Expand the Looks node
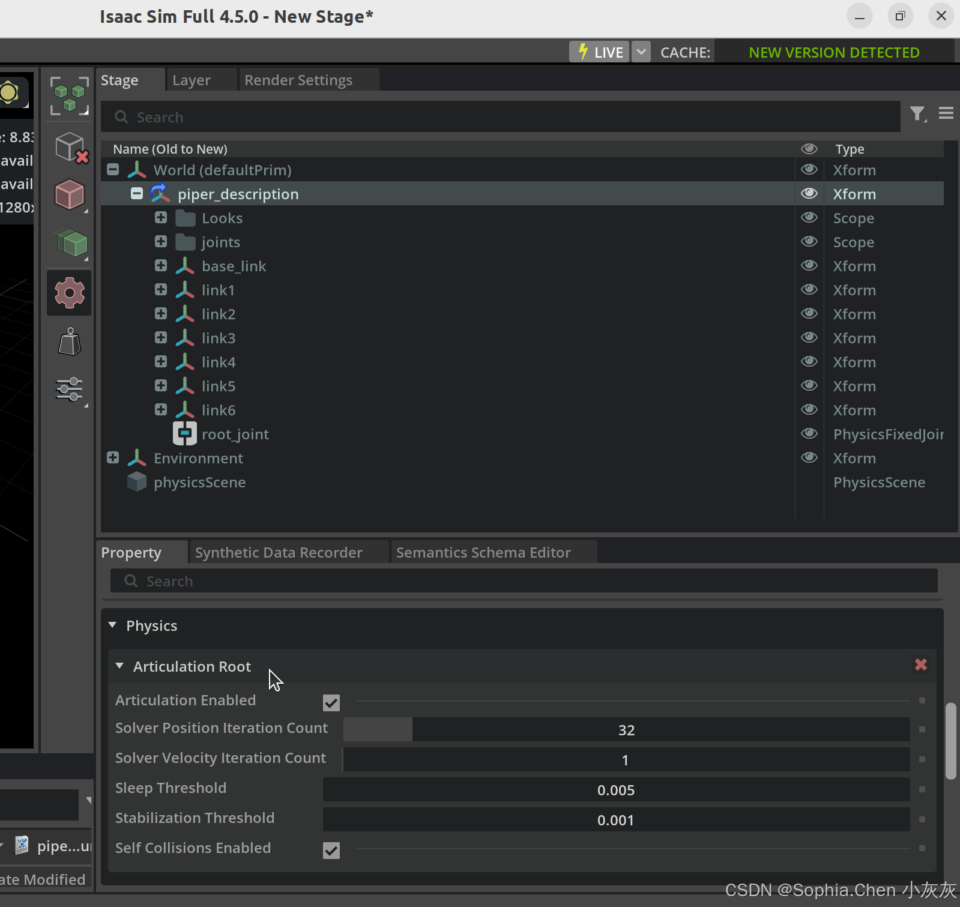The image size is (960, 907). tap(161, 217)
